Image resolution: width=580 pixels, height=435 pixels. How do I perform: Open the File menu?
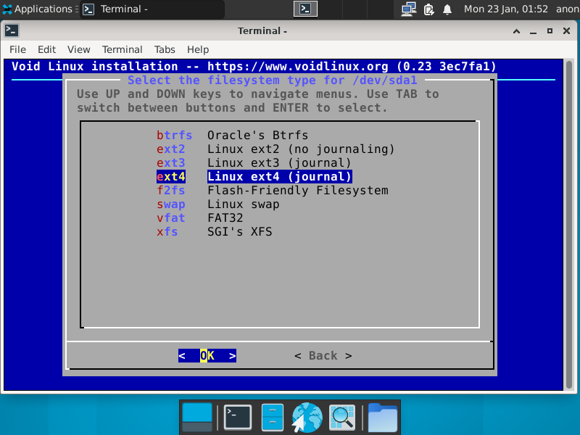click(17, 49)
